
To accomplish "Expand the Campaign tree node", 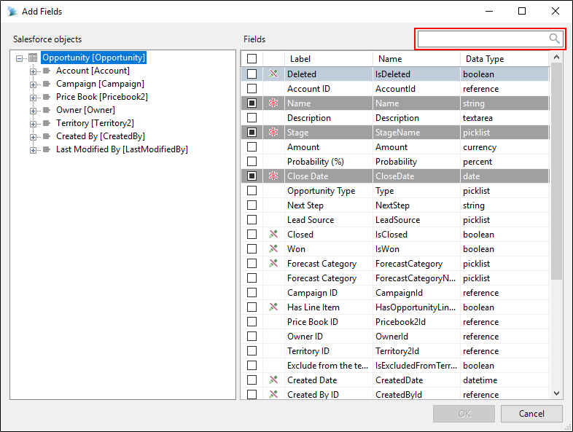I will (33, 85).
